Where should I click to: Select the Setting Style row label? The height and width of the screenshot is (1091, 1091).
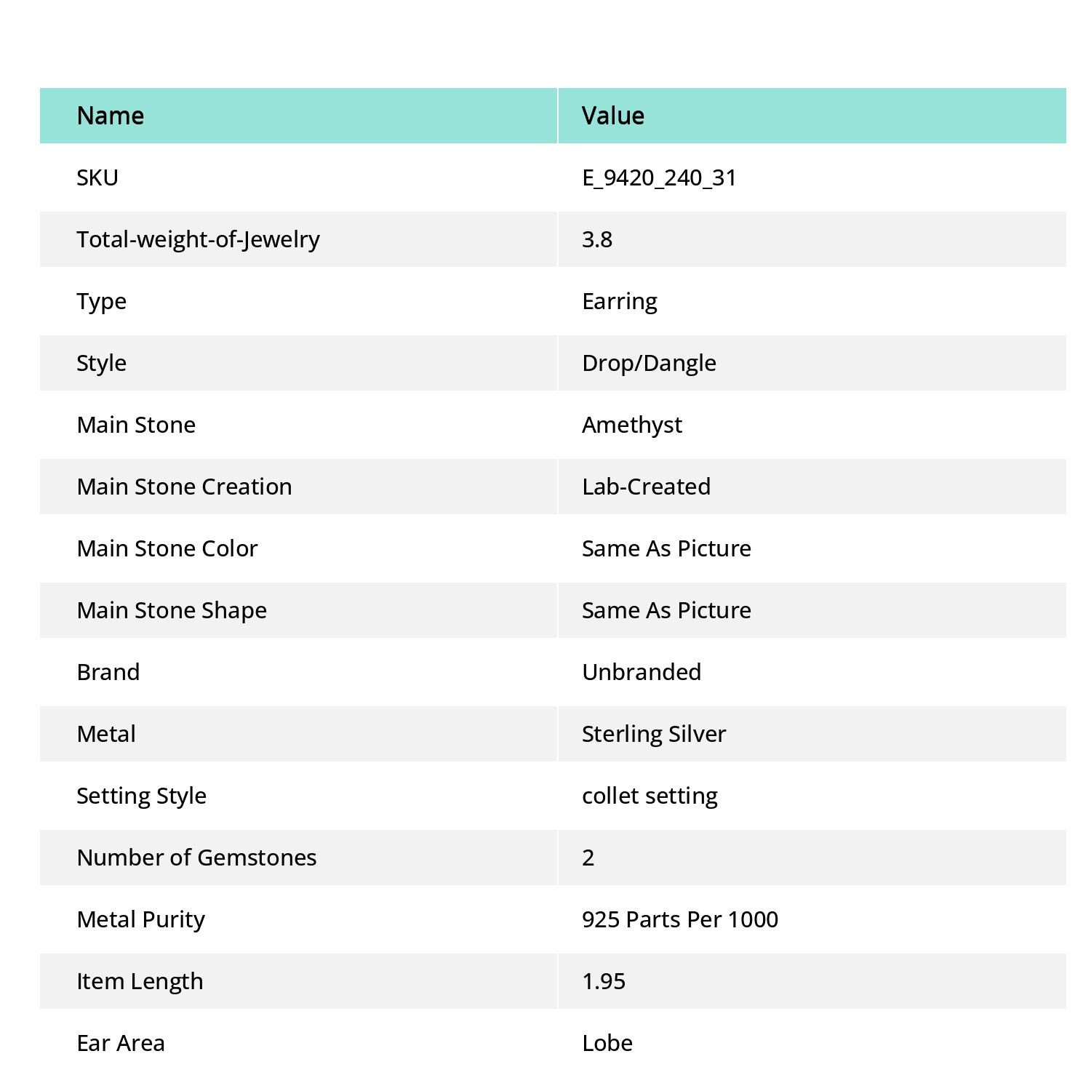tap(141, 796)
